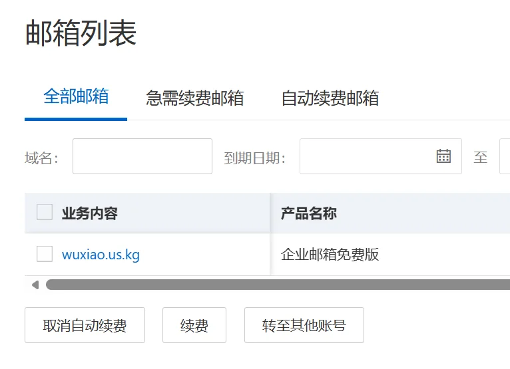Click the 到期日期 start date field
The height and width of the screenshot is (369, 510).
(x=366, y=156)
